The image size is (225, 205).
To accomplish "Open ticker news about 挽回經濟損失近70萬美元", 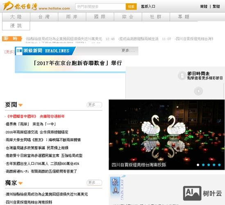I will pyautogui.click(x=64, y=39).
